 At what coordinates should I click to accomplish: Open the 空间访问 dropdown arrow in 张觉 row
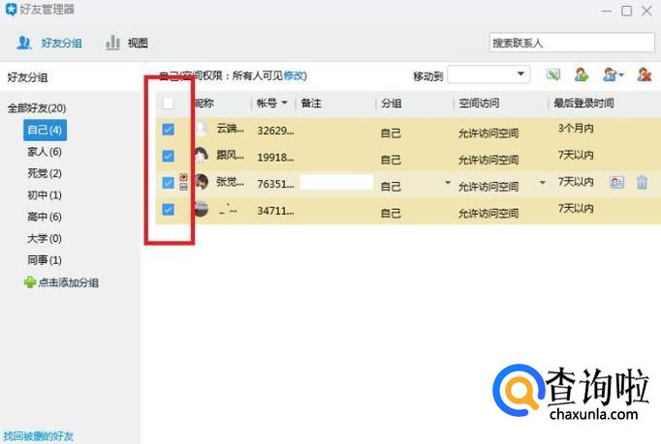tap(543, 183)
